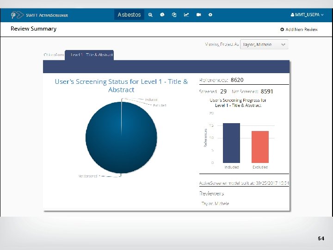333x250 pixels.
Task: Click the Reviewers section heading
Action: pyautogui.click(x=211, y=193)
